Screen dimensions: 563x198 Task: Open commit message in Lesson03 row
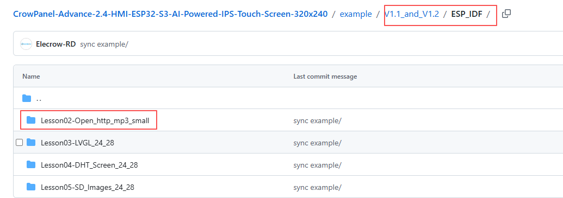317,143
